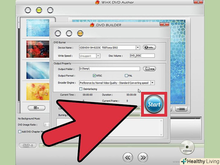
Task: Click the background music slider track
Action: tap(185, 118)
